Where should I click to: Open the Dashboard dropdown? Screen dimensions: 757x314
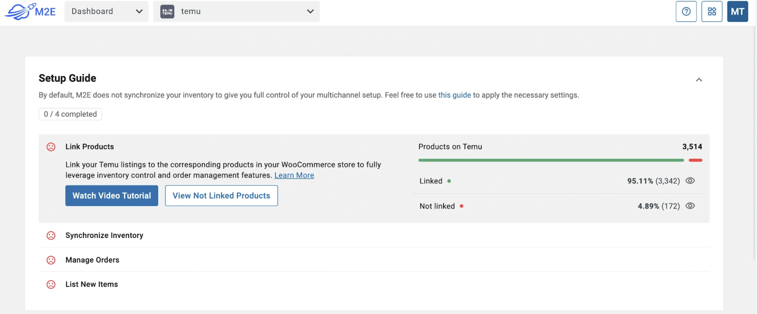106,11
